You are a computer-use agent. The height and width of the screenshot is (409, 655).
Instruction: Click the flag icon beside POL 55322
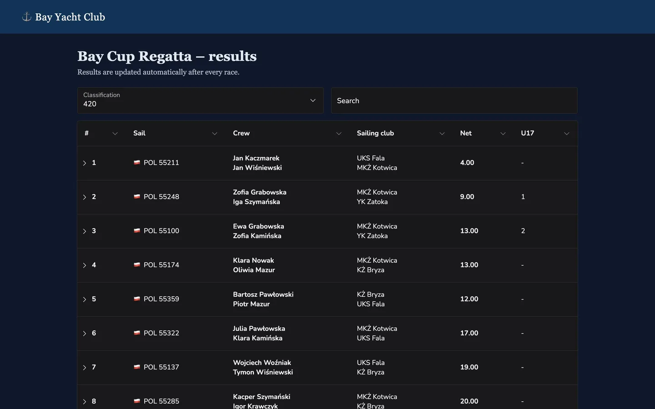[x=137, y=333]
